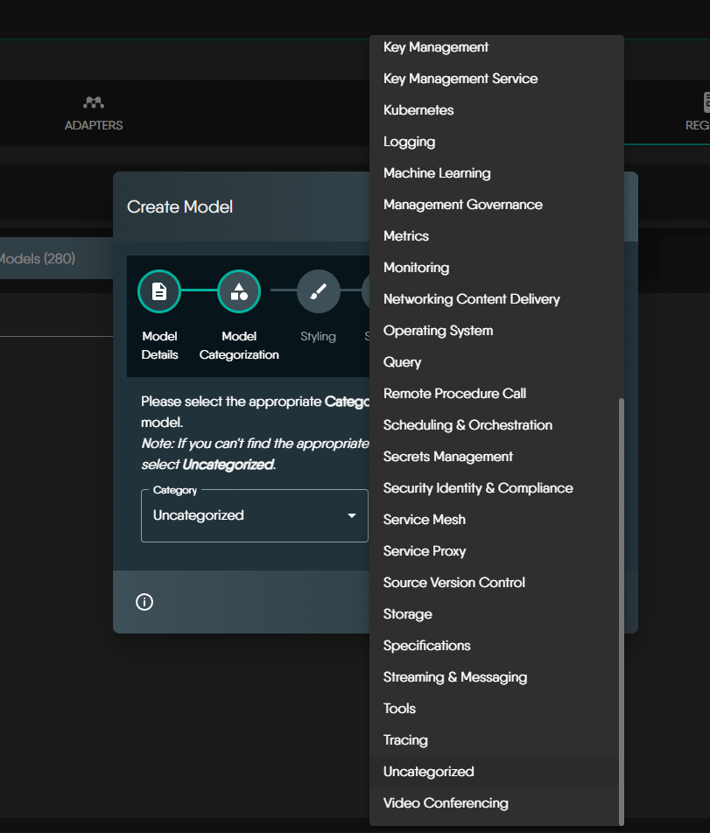Select Kubernetes from the category list

click(418, 110)
